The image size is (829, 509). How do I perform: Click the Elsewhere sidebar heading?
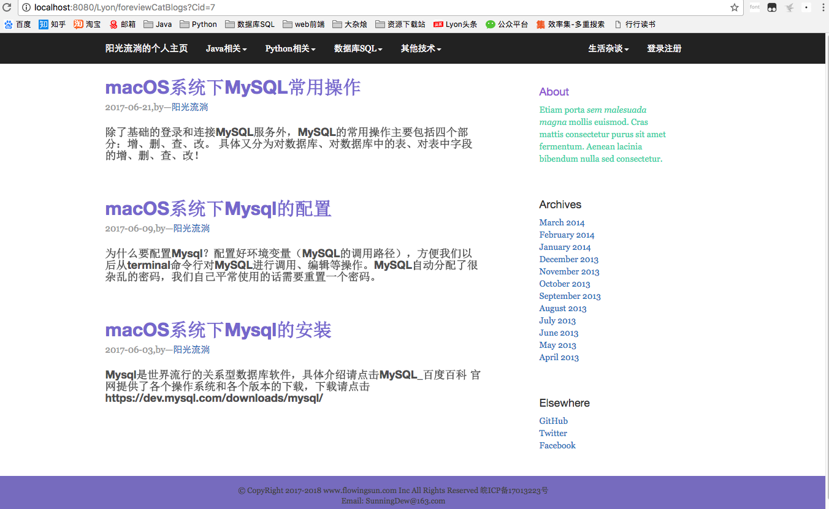click(x=564, y=403)
